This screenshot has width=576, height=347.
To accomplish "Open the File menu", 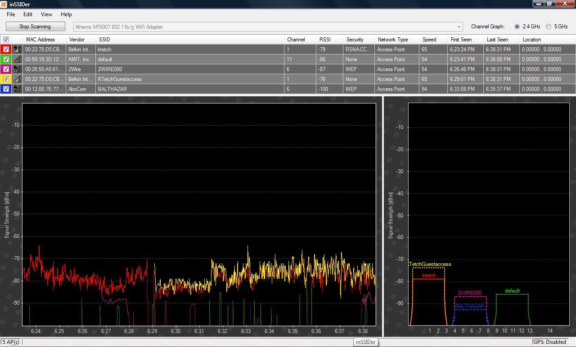I will pos(11,14).
